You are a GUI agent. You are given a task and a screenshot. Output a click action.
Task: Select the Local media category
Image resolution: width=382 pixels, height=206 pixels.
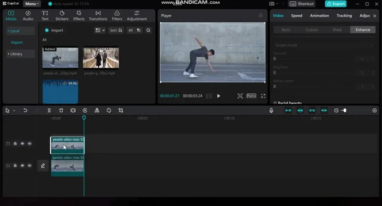[x=21, y=31]
